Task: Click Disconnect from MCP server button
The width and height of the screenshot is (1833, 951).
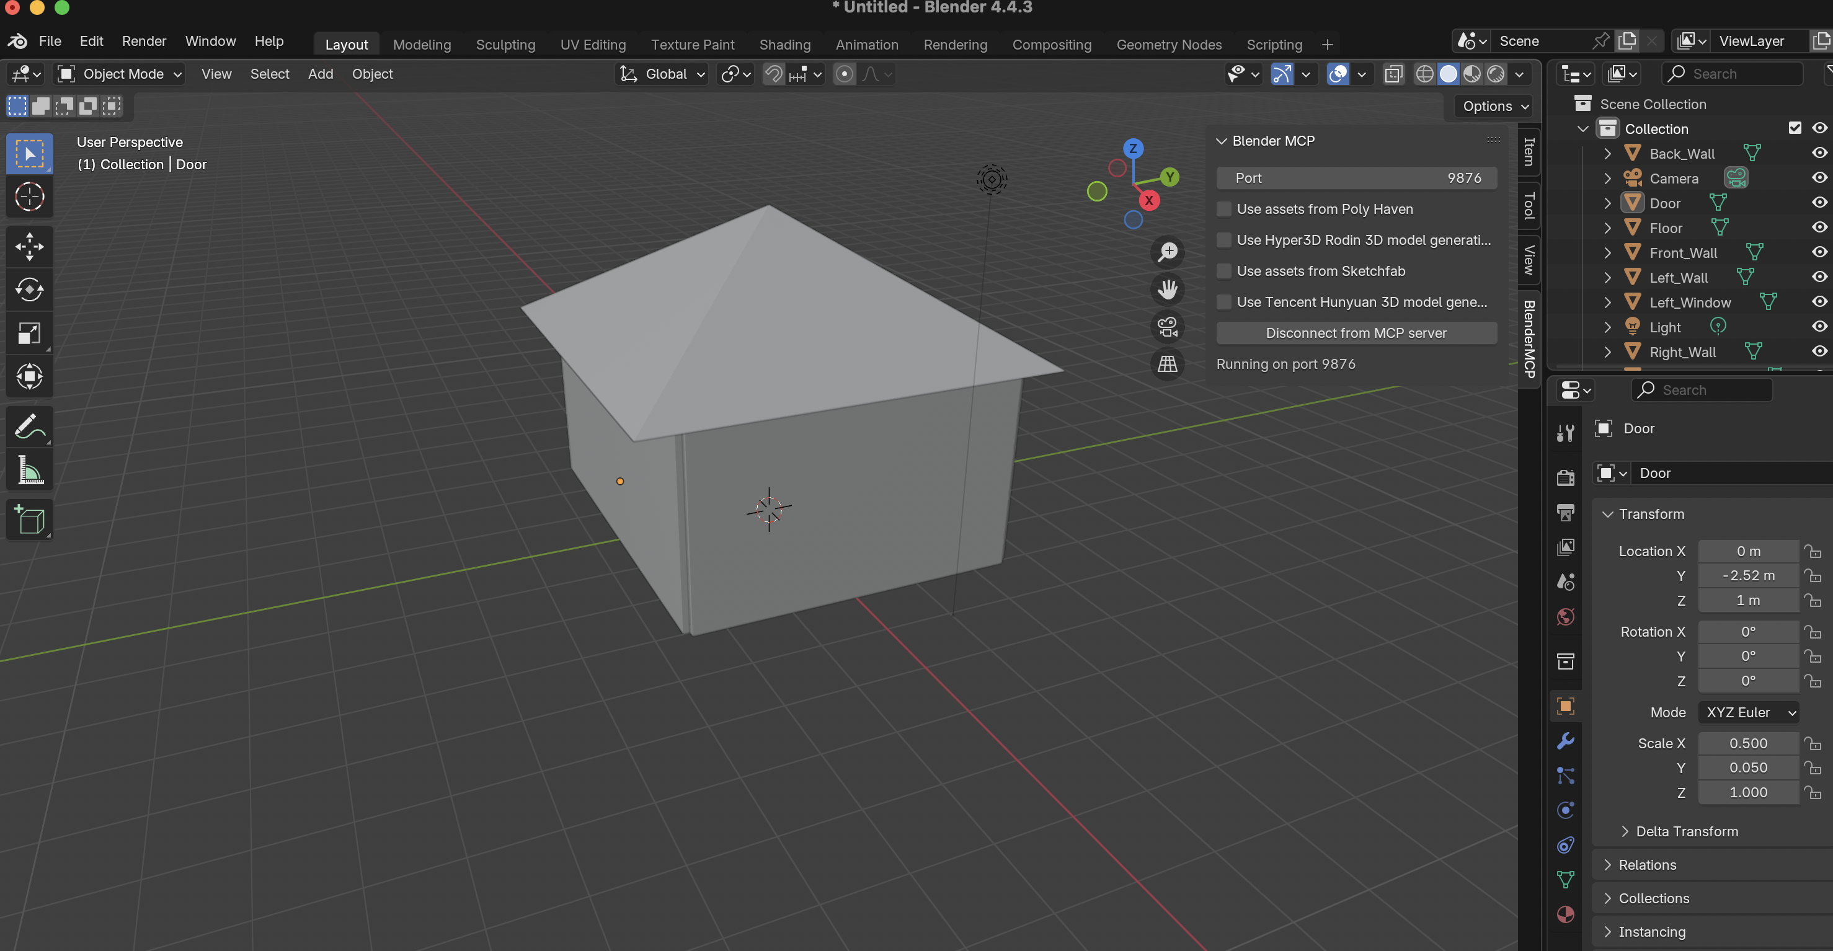Action: 1356,333
